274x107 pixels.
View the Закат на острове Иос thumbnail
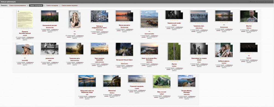[x=149, y=49]
